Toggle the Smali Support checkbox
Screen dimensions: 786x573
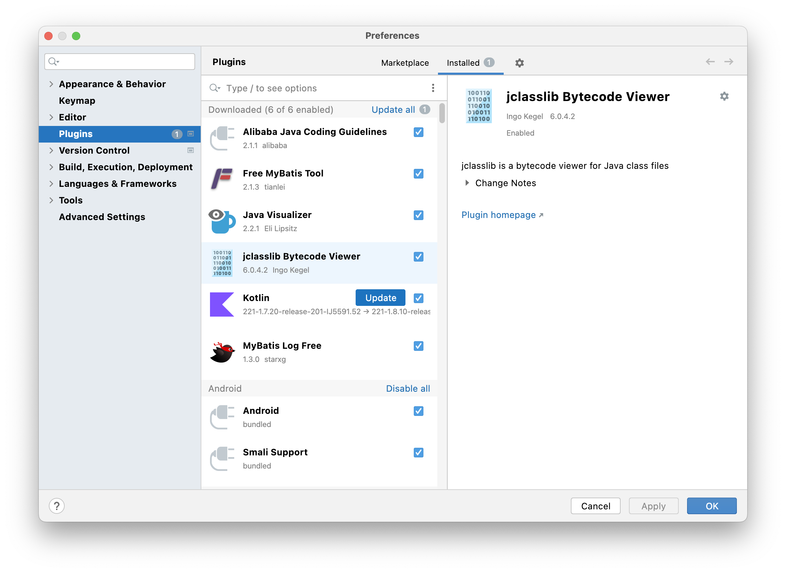(x=418, y=452)
